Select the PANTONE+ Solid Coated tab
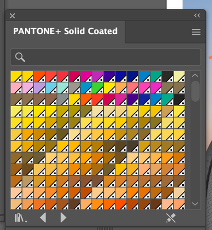Screen dimensions: 212x230 (x=65, y=31)
